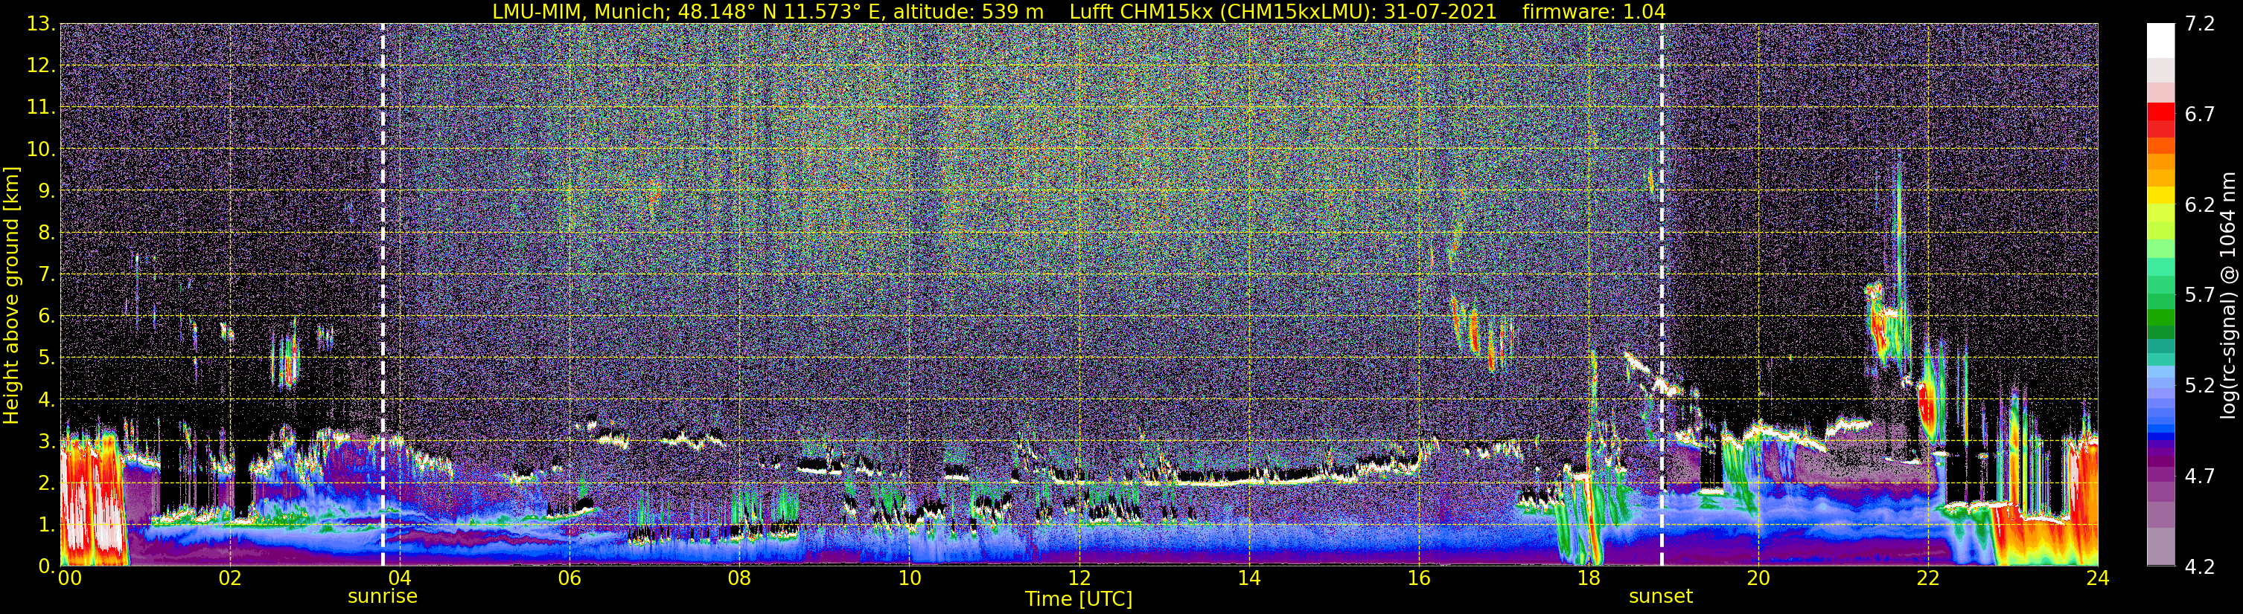Click the time axis tick '22'
2243x614 pixels.
pyautogui.click(x=1928, y=578)
